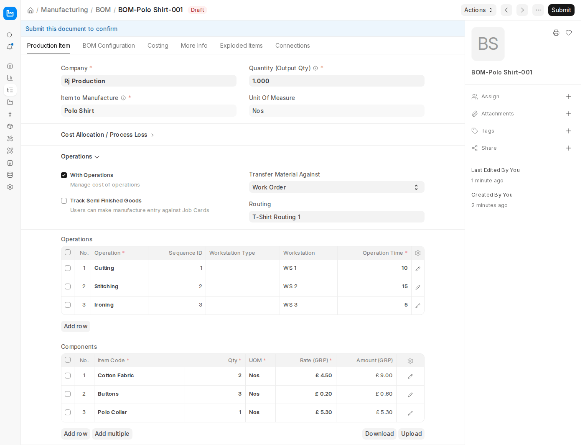Open notifications bell icon
Image resolution: width=585 pixels, height=445 pixels.
[10, 47]
